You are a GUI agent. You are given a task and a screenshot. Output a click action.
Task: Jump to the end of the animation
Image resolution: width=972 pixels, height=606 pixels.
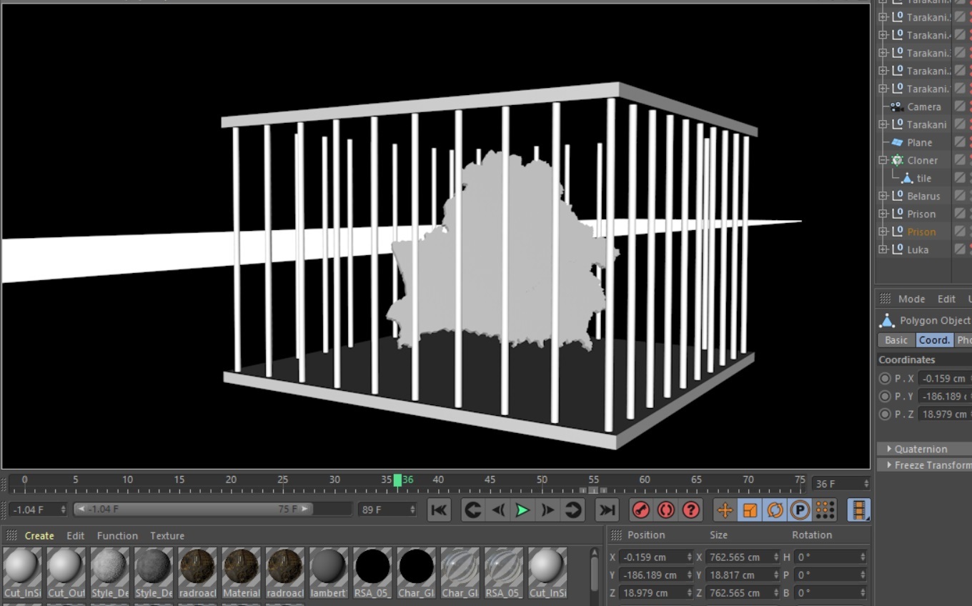click(x=607, y=510)
